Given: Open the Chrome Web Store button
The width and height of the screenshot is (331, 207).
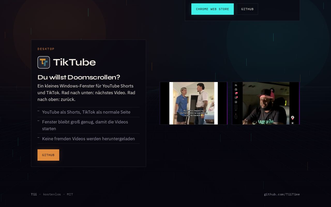Looking at the screenshot, I should [x=213, y=9].
